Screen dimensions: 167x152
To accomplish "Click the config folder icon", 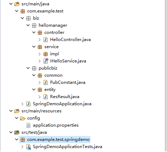I will pos(23,118).
